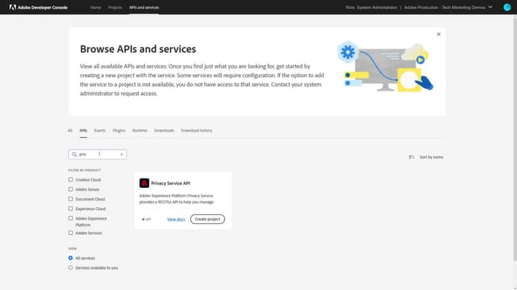This screenshot has width=517, height=290.
Task: Click the Privacy Service API icon
Action: click(x=144, y=183)
